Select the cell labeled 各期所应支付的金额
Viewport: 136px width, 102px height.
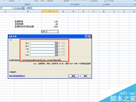(x=28, y=27)
